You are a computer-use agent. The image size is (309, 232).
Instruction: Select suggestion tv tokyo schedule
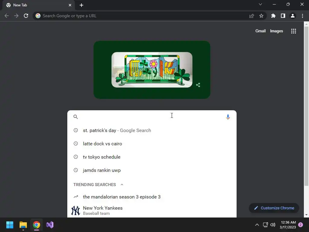click(x=152, y=157)
